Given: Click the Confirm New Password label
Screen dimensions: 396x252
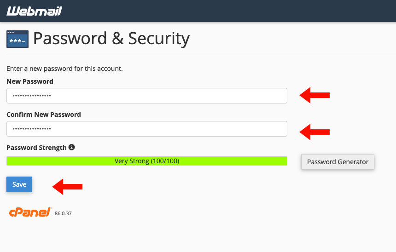Looking at the screenshot, I should [44, 115].
